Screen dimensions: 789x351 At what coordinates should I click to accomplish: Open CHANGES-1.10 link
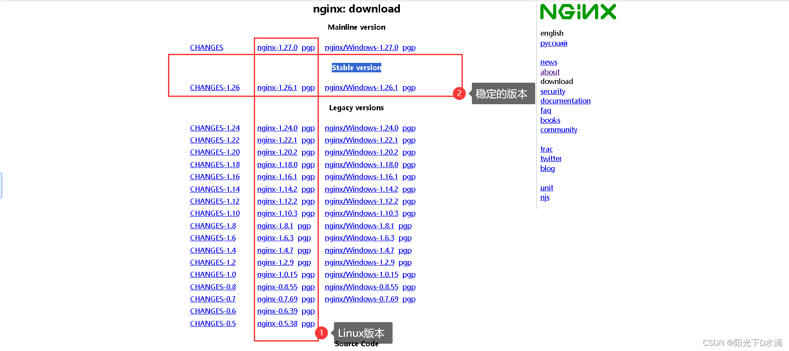click(x=215, y=213)
